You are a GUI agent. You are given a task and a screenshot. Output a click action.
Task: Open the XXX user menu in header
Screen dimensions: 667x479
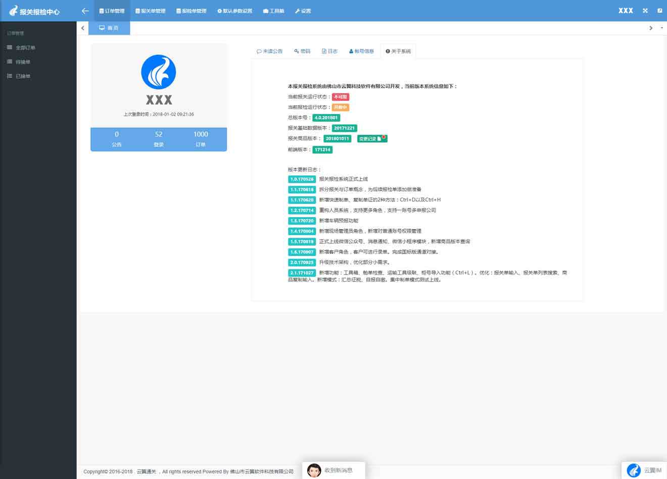tap(626, 11)
